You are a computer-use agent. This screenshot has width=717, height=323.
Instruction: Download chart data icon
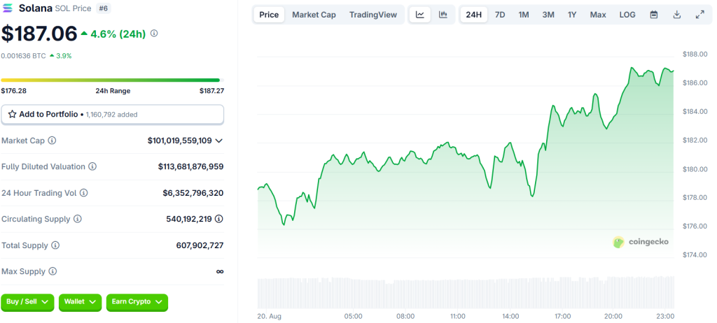(677, 15)
